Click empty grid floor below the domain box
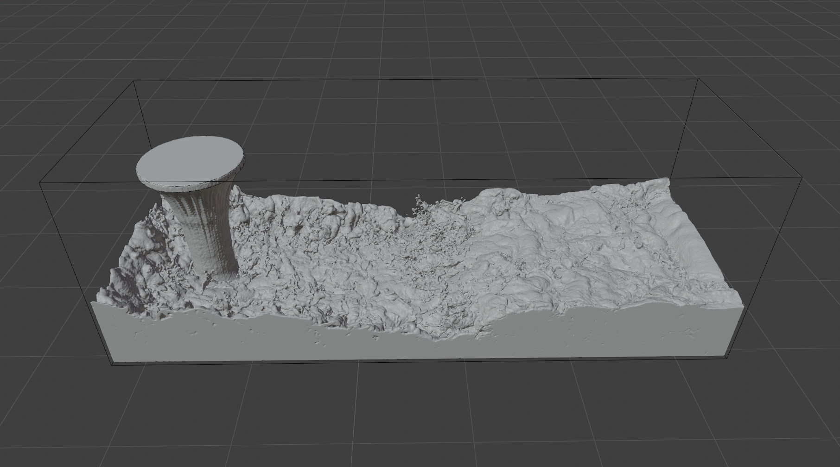 [417, 417]
